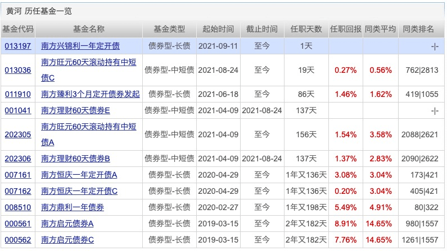
Task: Open fund 南方鼎利一年债券
Action: [73, 207]
